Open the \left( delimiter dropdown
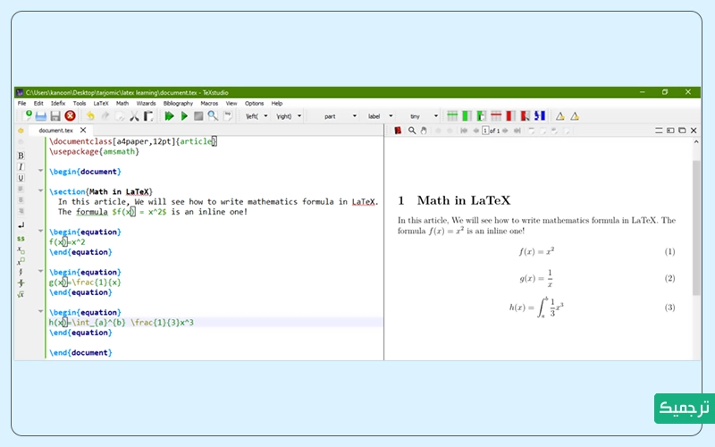The height and width of the screenshot is (447, 715). coord(268,116)
